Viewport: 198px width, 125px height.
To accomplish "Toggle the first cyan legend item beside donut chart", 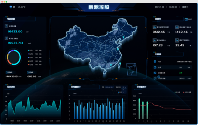I will [x=29, y=50].
